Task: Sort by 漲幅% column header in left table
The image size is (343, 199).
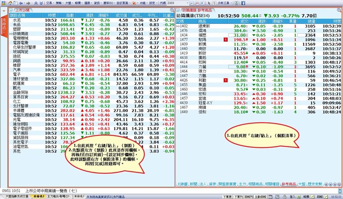Action: 103,15
